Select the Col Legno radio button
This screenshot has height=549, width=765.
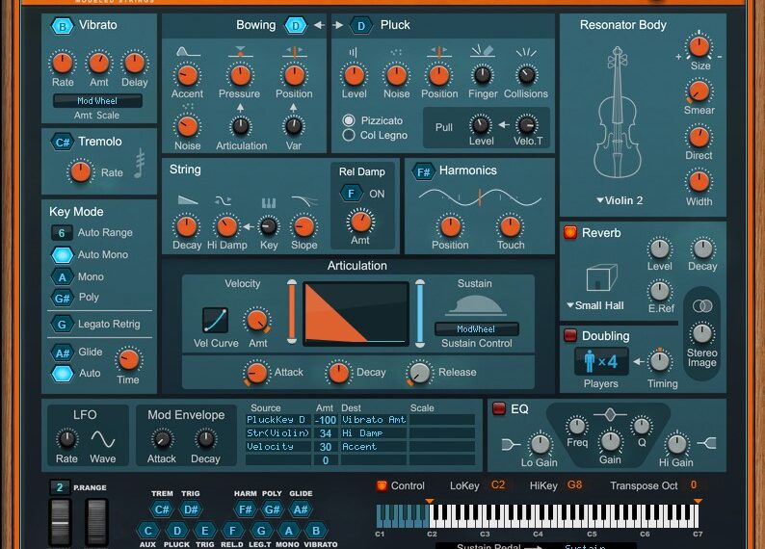point(349,136)
